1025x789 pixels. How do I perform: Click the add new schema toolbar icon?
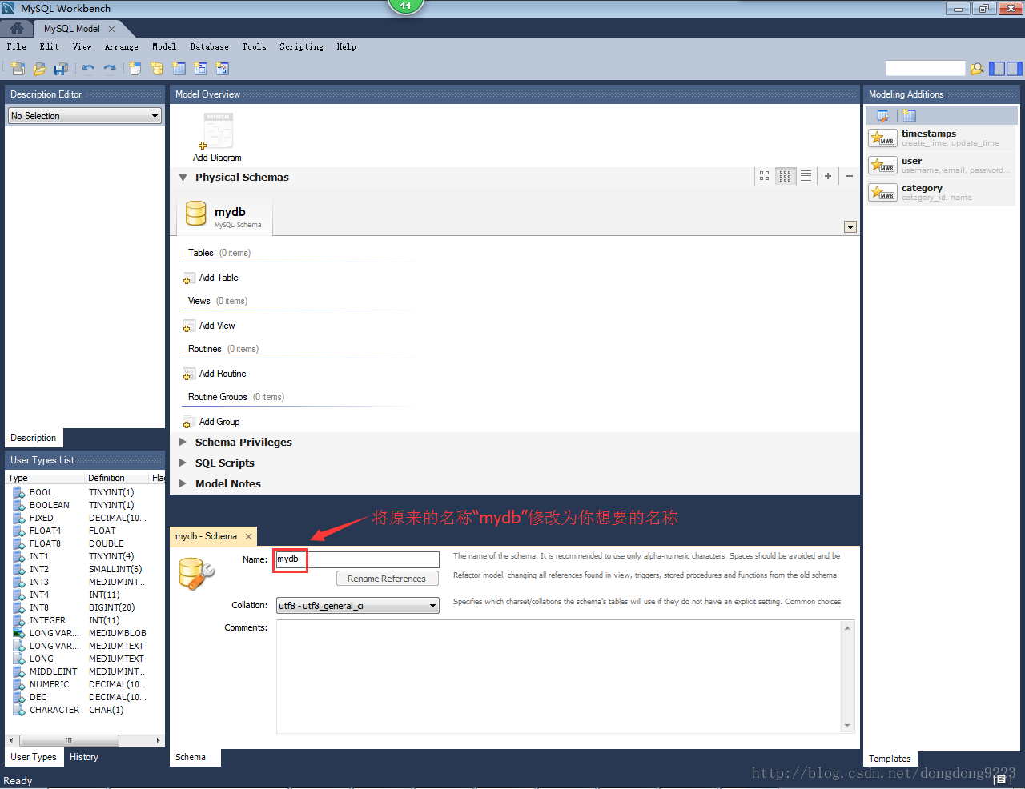157,69
